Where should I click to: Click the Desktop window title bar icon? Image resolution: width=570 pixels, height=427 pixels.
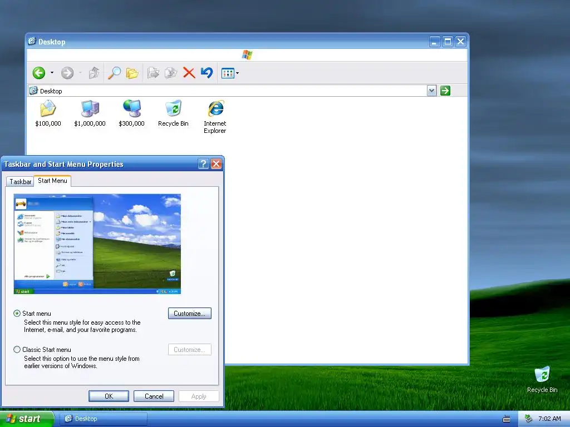tap(32, 41)
